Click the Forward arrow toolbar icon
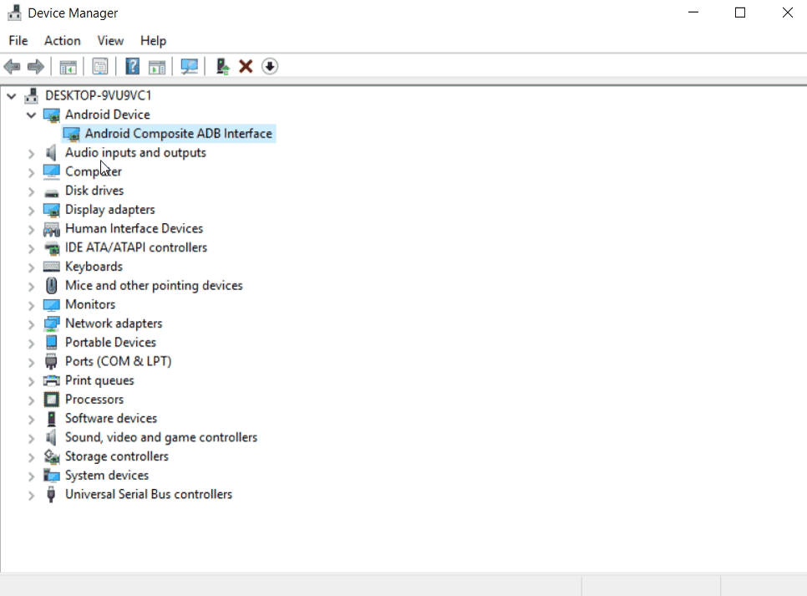The height and width of the screenshot is (596, 807). coord(36,66)
